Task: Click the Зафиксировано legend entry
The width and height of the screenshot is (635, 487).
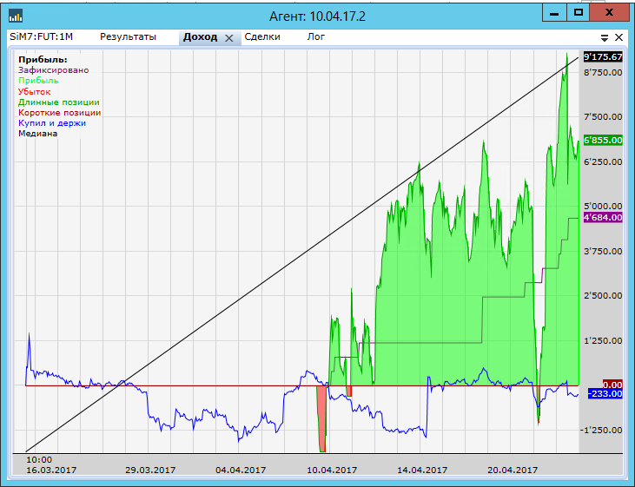Action: (54, 70)
